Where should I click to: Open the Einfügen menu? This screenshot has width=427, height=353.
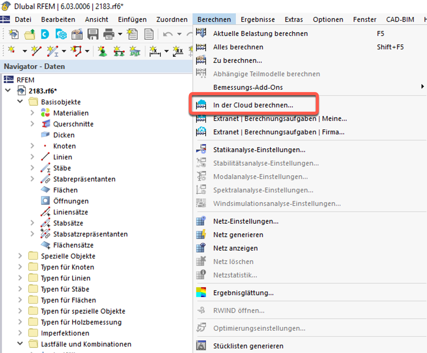132,19
